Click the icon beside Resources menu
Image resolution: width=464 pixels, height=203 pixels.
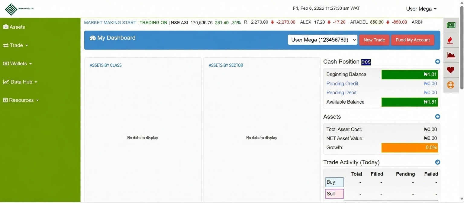coord(5,100)
